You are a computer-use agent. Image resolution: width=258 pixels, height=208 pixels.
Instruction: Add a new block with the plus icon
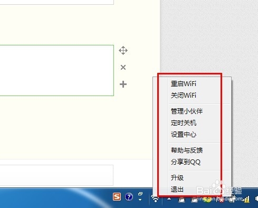(123, 84)
